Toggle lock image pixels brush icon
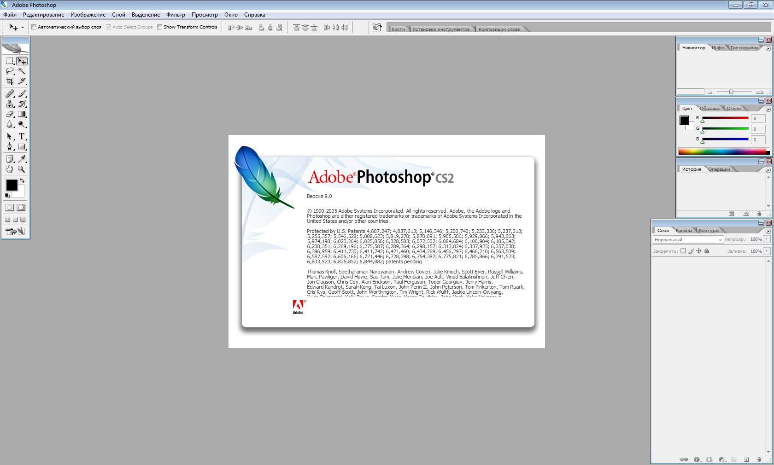The width and height of the screenshot is (774, 465). (x=691, y=251)
